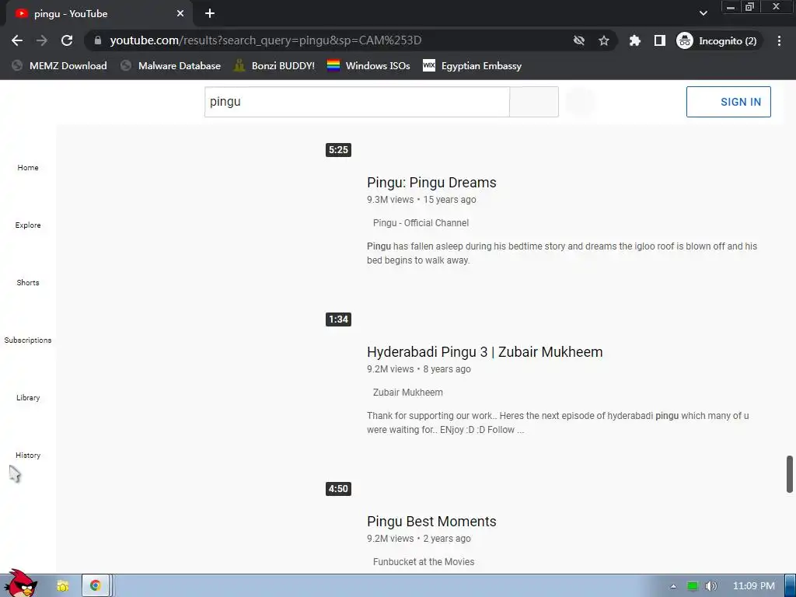The height and width of the screenshot is (597, 796).
Task: Open the volume speaker tray icon
Action: click(x=710, y=586)
